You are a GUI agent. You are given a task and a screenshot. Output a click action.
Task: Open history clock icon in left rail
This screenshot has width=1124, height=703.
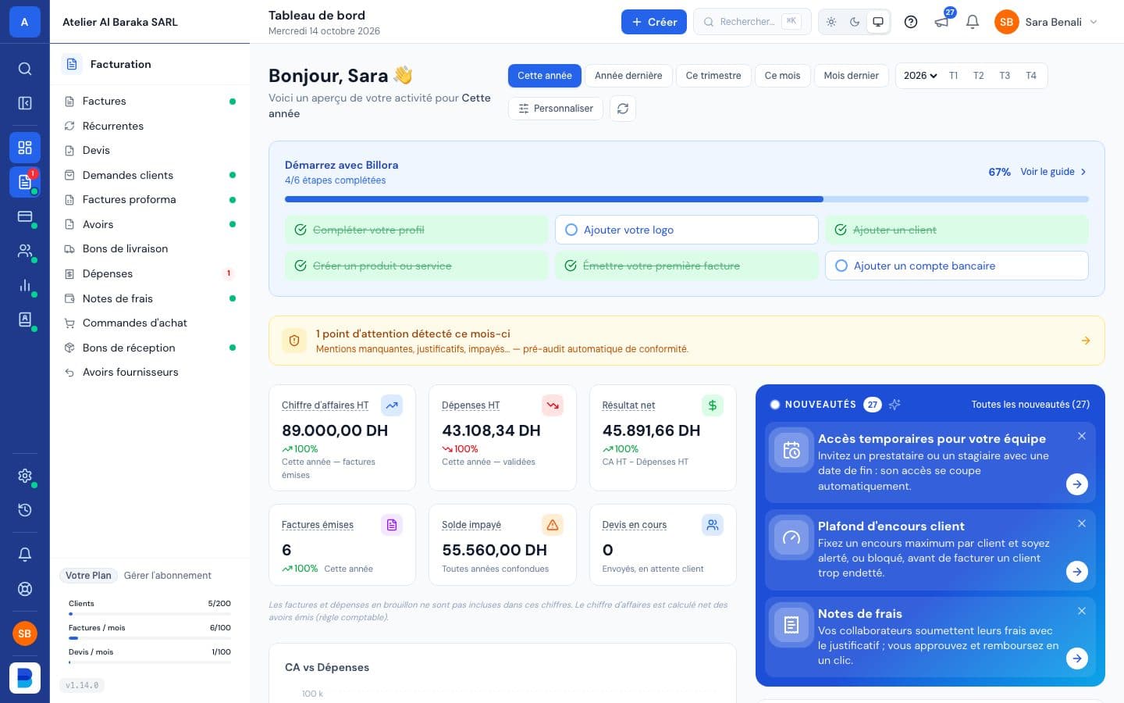pyautogui.click(x=25, y=510)
